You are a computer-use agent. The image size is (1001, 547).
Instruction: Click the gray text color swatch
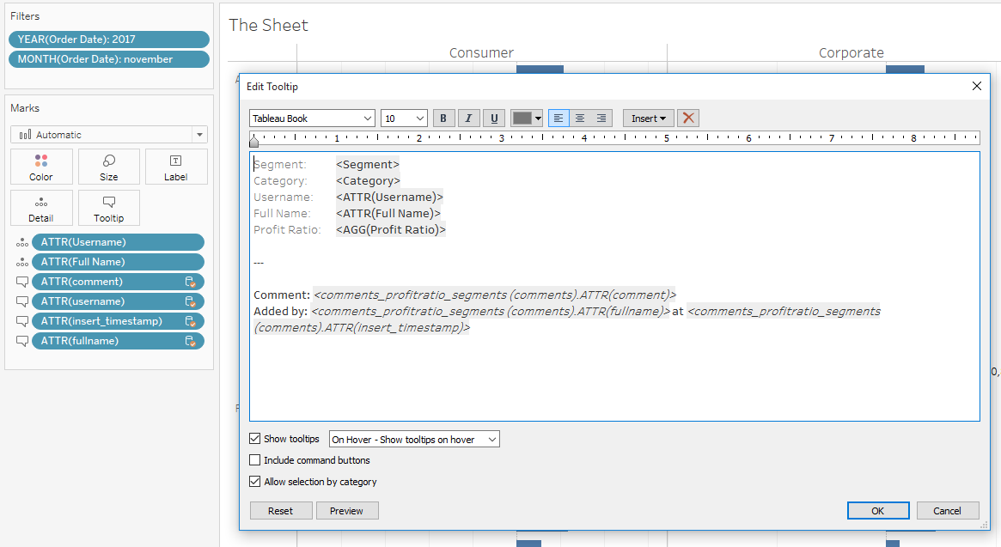[522, 119]
